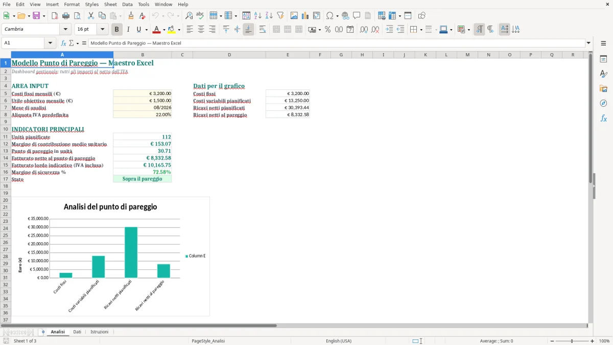
Task: Open the Format menu
Action: (x=72, y=4)
